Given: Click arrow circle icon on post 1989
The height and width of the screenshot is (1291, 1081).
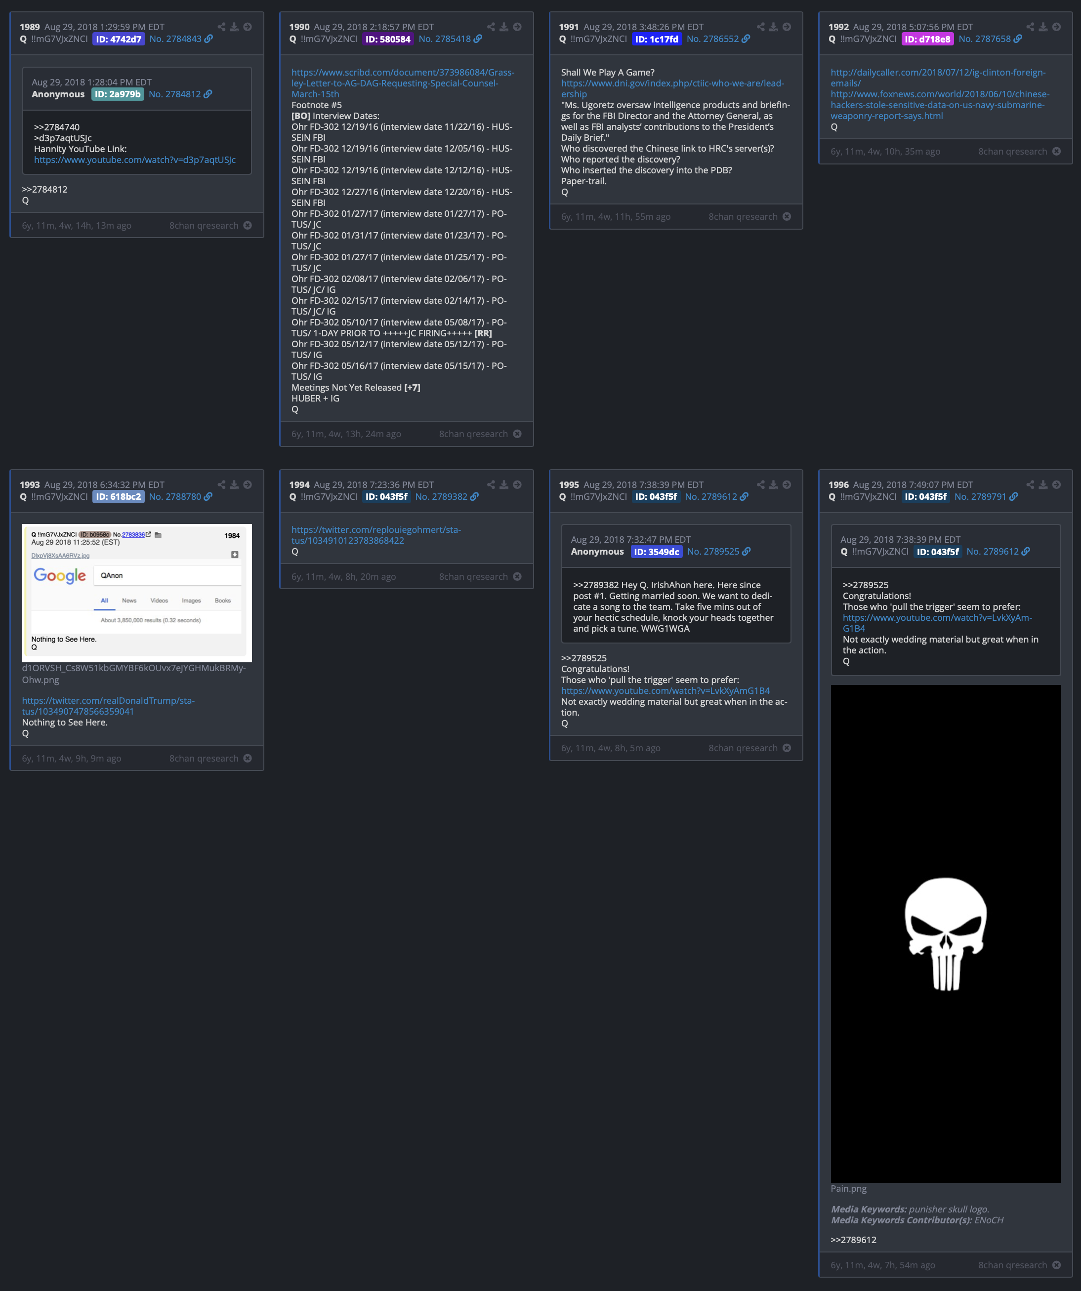Looking at the screenshot, I should click(247, 27).
